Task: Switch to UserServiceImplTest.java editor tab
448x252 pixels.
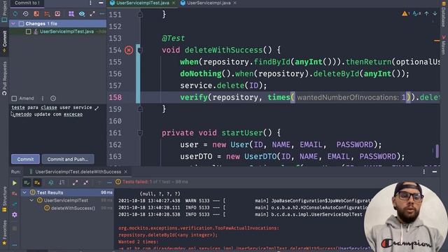Action: (142, 3)
